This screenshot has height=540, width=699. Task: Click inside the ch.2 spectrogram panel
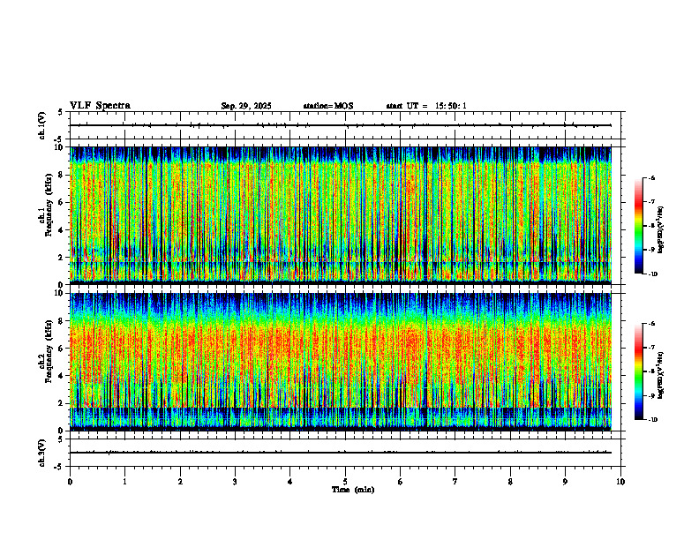pos(341,362)
